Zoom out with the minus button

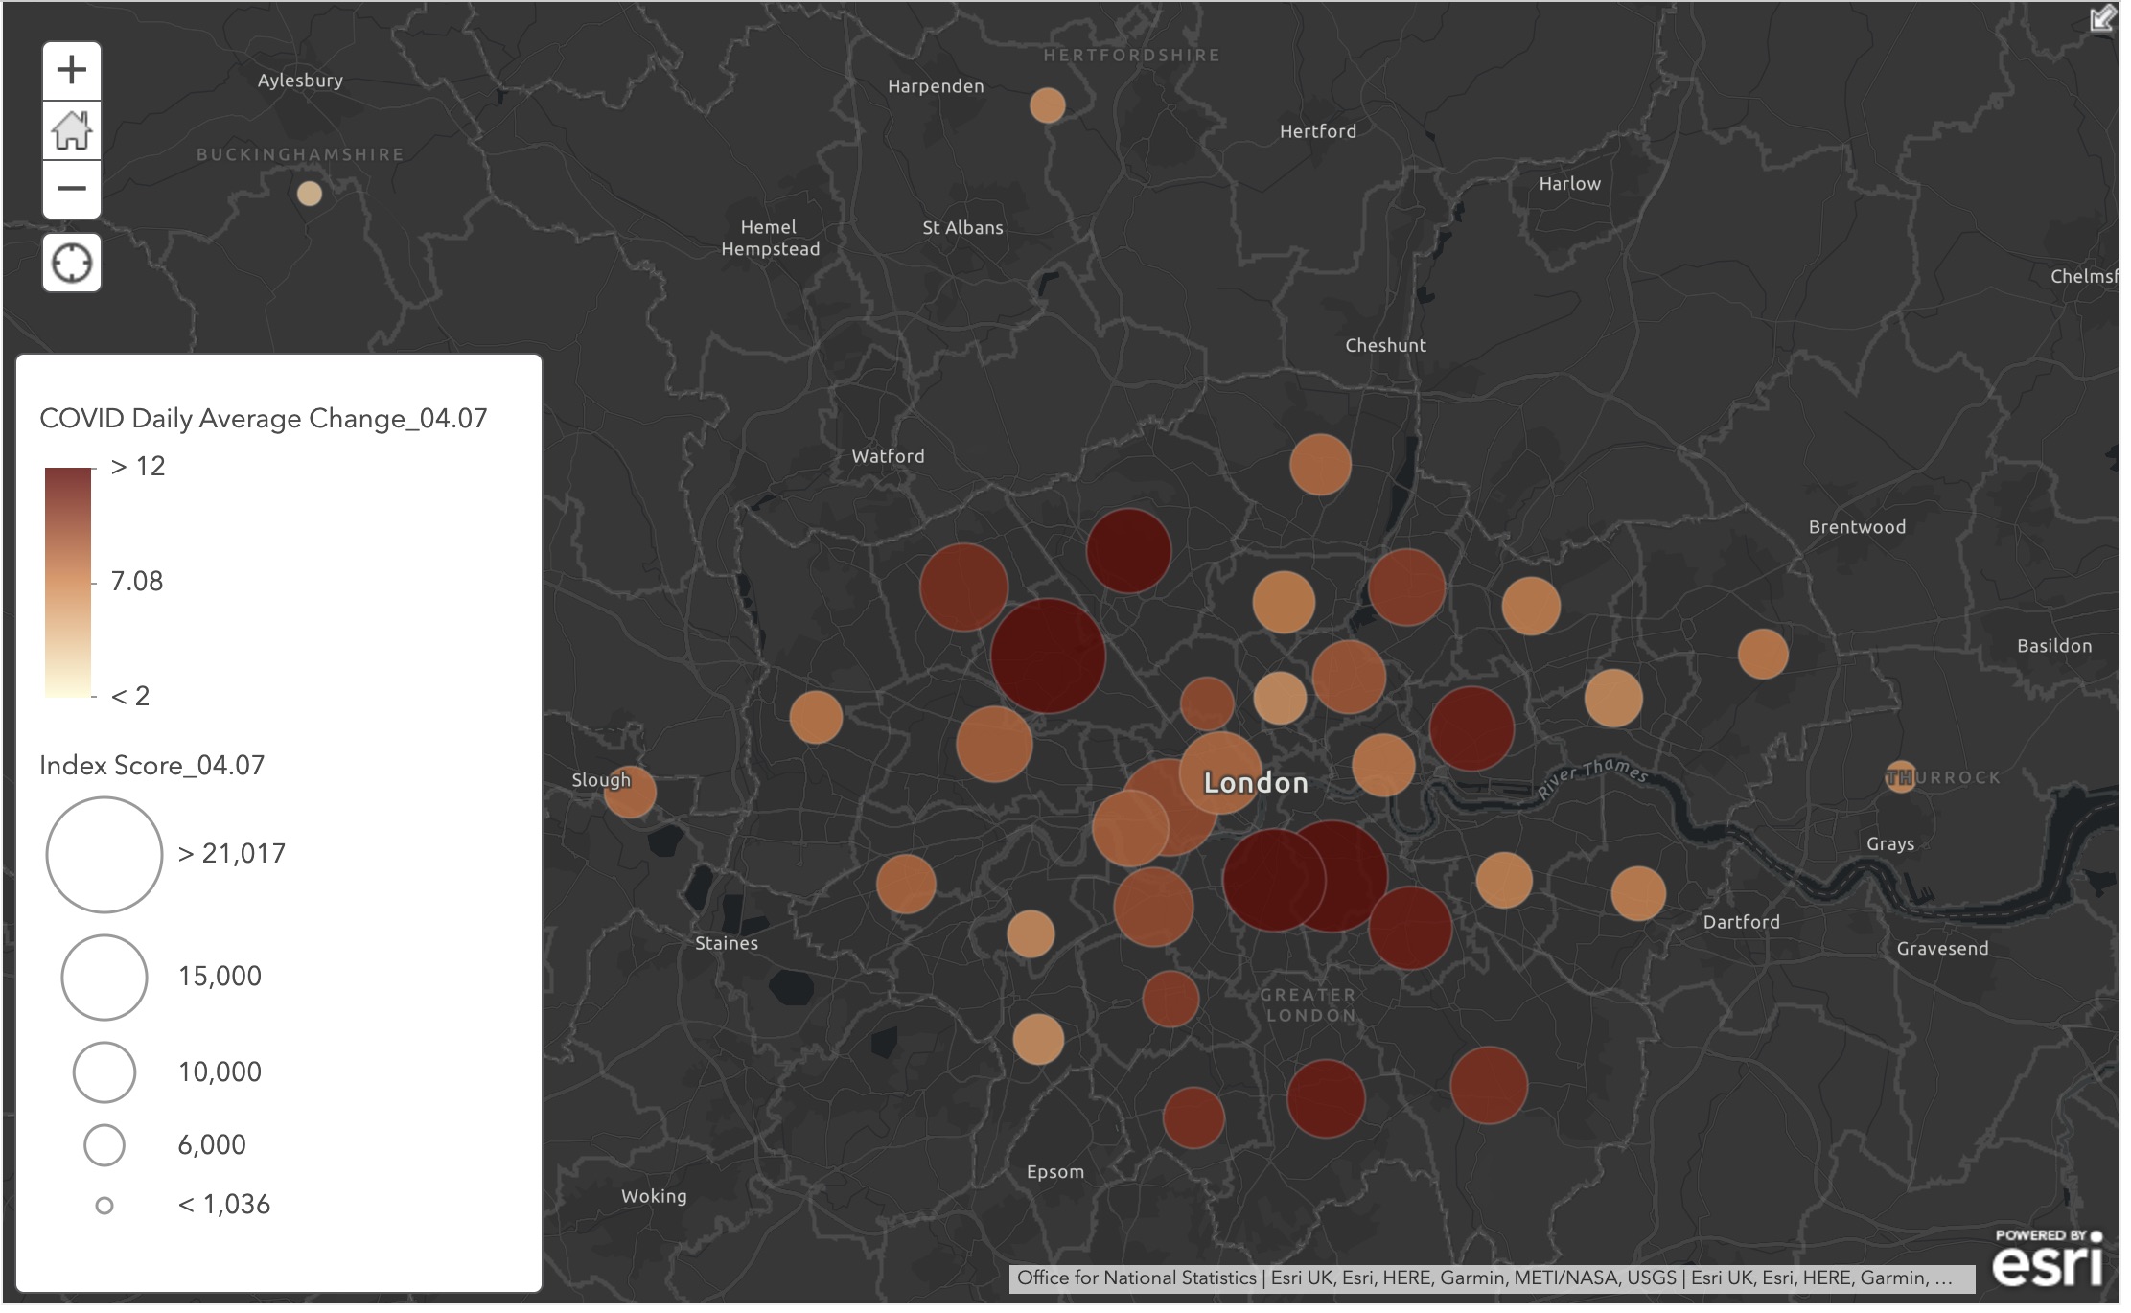[72, 189]
